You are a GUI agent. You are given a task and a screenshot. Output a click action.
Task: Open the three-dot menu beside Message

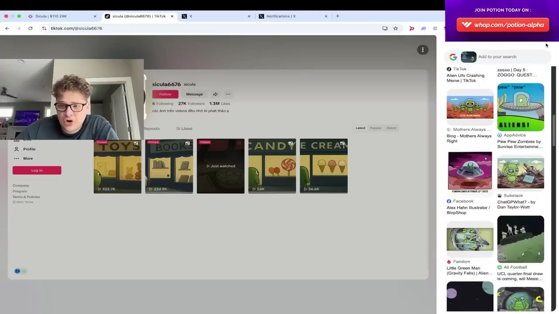[228, 94]
